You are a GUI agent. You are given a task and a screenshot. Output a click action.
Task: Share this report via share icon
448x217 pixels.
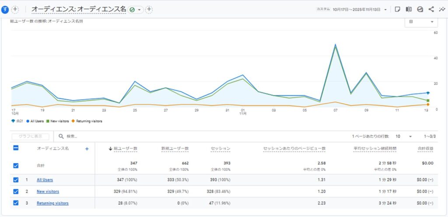tap(431, 9)
